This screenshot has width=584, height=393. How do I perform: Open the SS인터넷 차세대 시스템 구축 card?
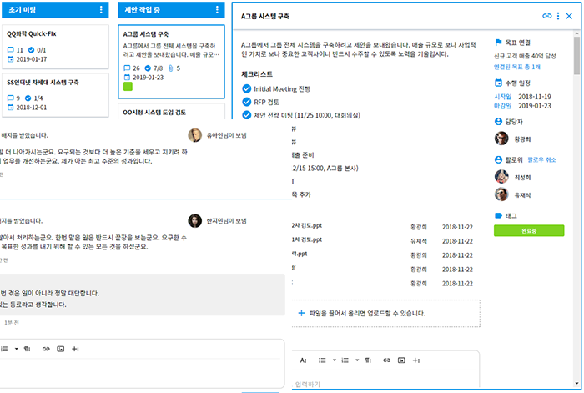[x=55, y=95]
